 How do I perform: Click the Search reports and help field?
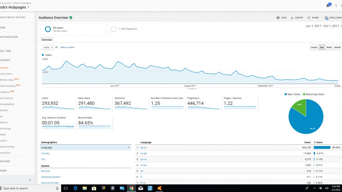(12, 17)
